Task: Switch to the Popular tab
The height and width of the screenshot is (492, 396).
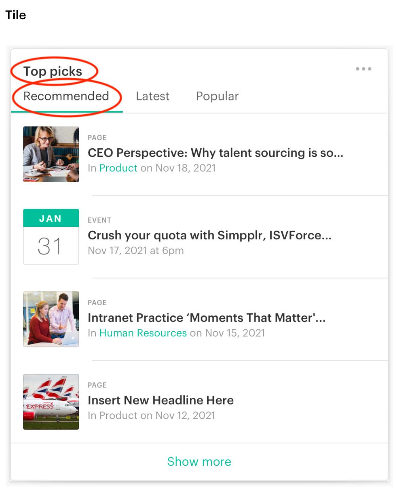Action: pyautogui.click(x=217, y=96)
